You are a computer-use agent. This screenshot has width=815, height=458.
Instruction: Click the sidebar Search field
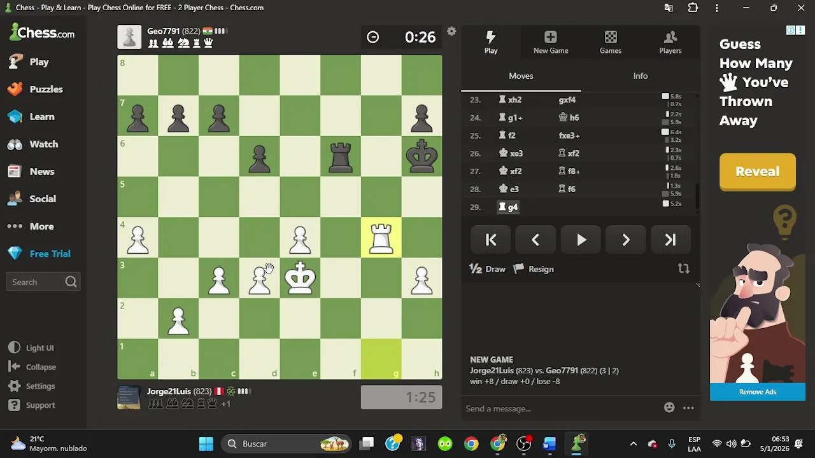(x=42, y=282)
